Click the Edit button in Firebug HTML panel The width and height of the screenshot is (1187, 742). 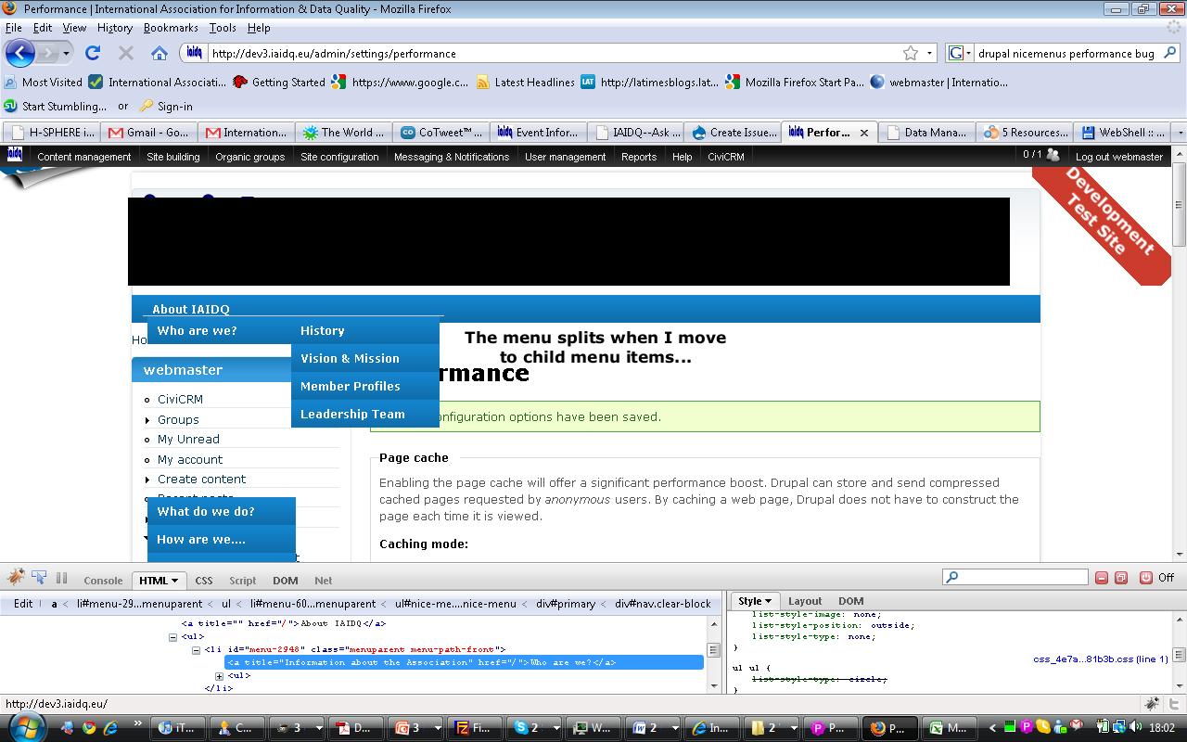click(x=23, y=604)
